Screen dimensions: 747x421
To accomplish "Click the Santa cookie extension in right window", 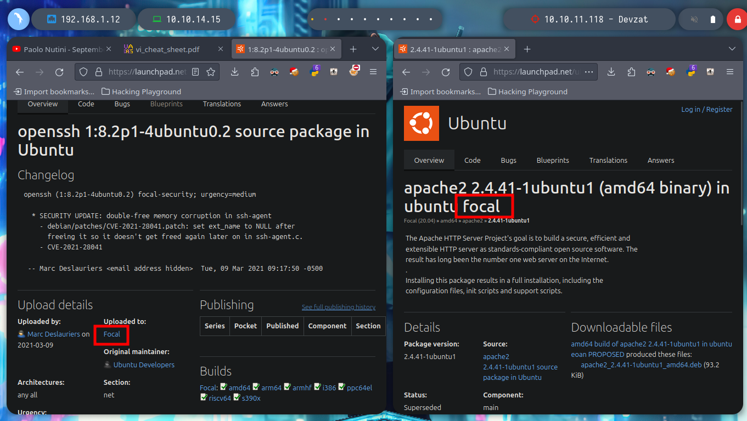I will pos(671,72).
